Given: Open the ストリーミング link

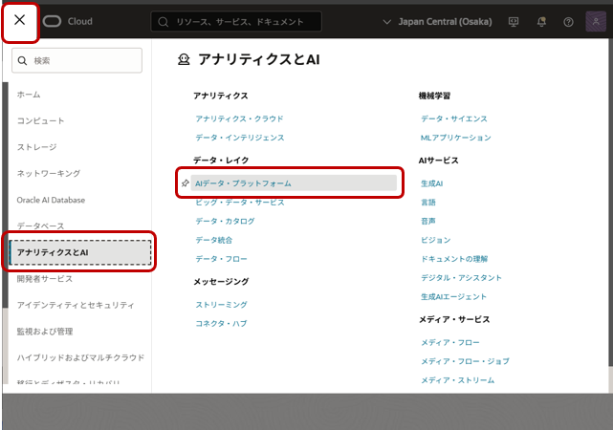Looking at the screenshot, I should 221,304.
